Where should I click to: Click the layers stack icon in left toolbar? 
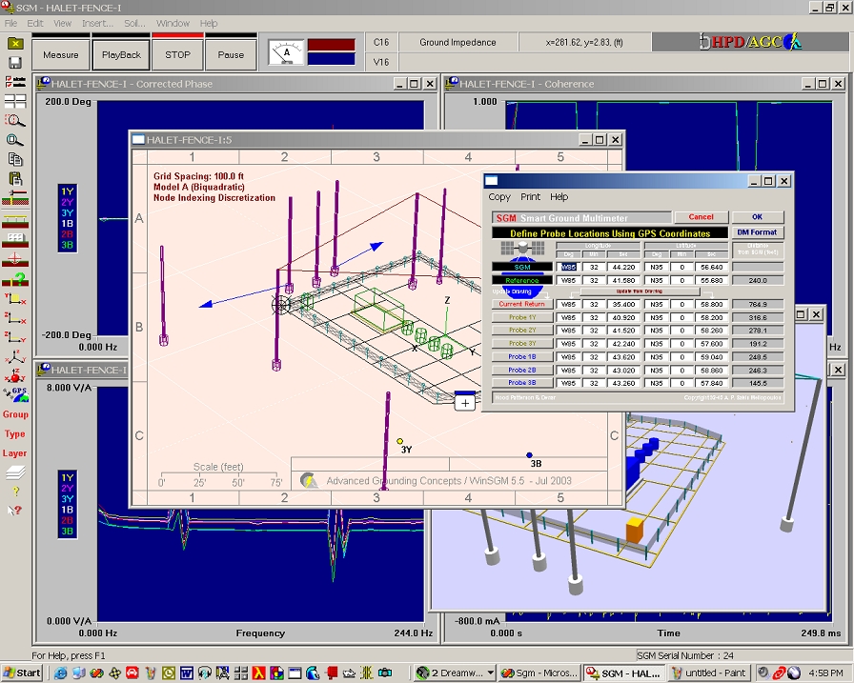[15, 472]
